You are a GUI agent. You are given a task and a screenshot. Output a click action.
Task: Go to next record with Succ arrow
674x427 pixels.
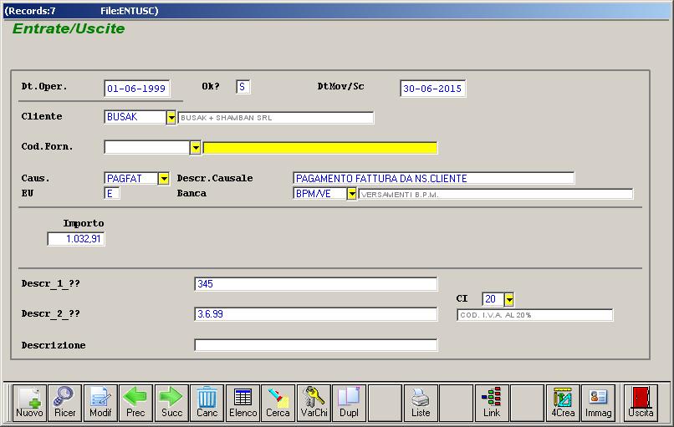171,403
